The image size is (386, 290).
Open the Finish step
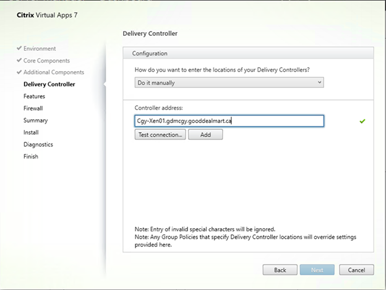click(x=31, y=156)
